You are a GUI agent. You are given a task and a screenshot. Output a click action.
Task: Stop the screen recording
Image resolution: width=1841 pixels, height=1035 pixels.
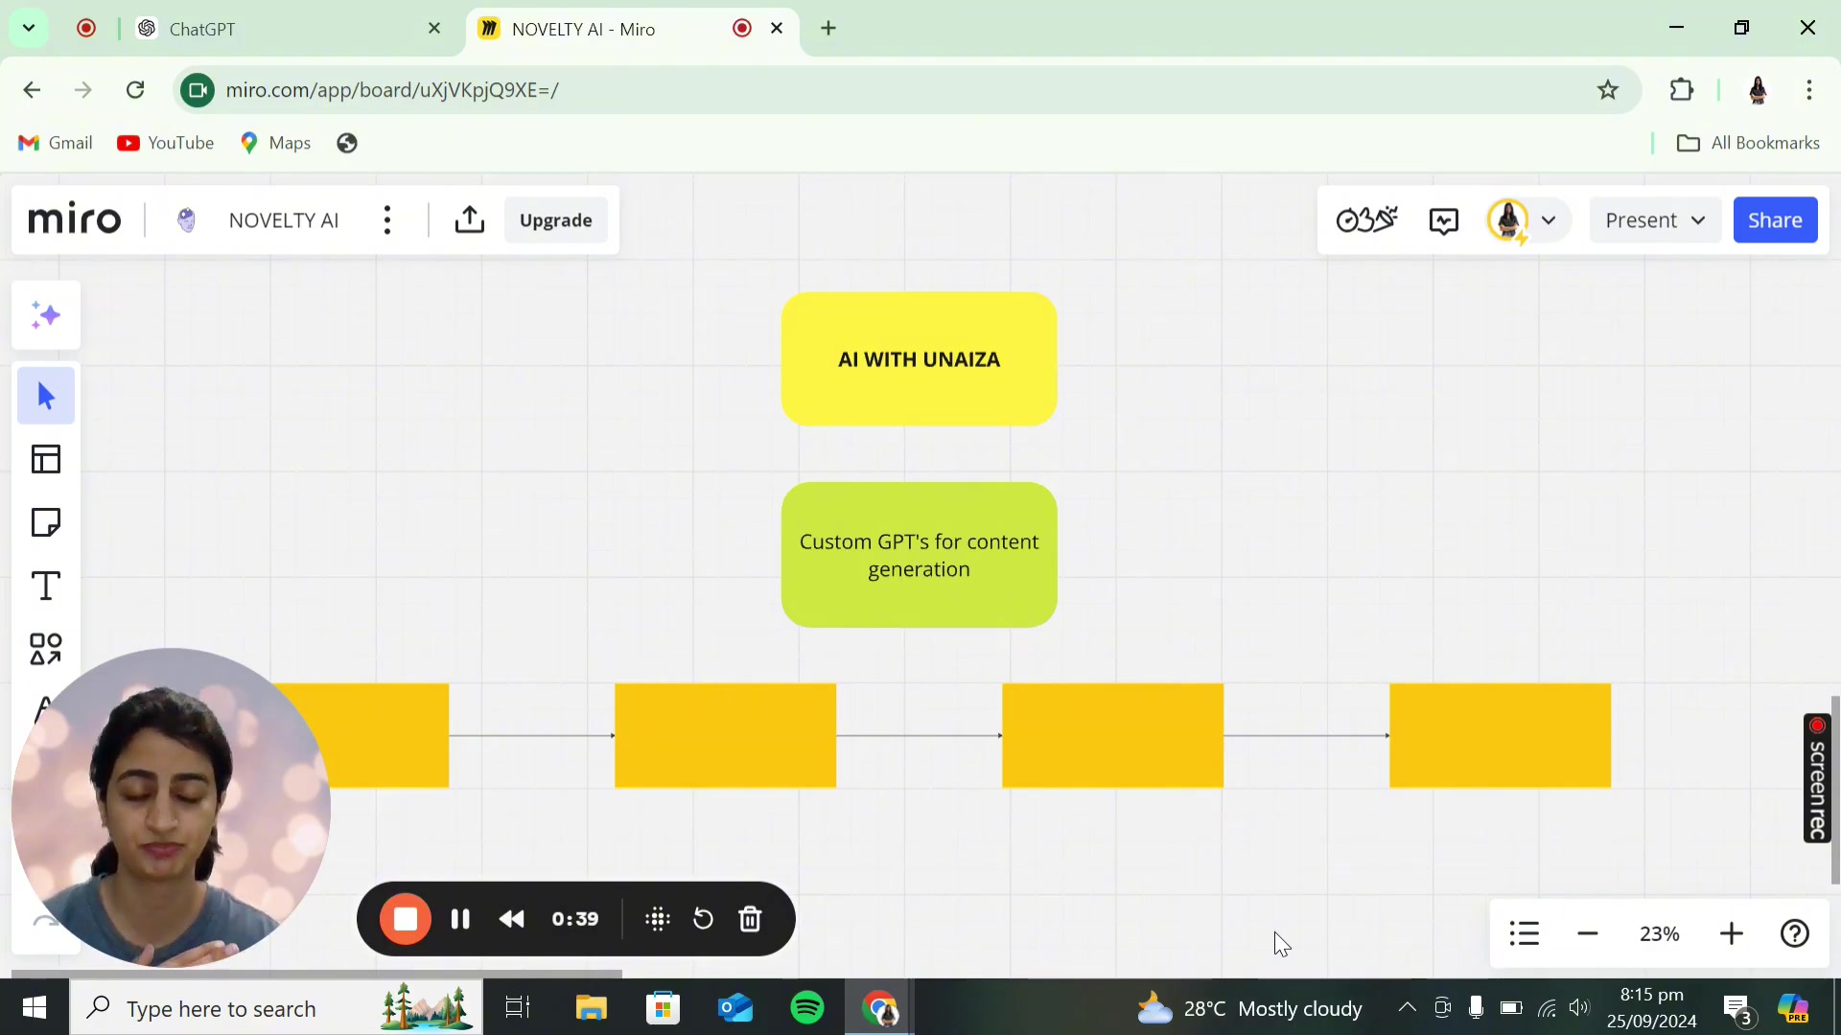406,919
